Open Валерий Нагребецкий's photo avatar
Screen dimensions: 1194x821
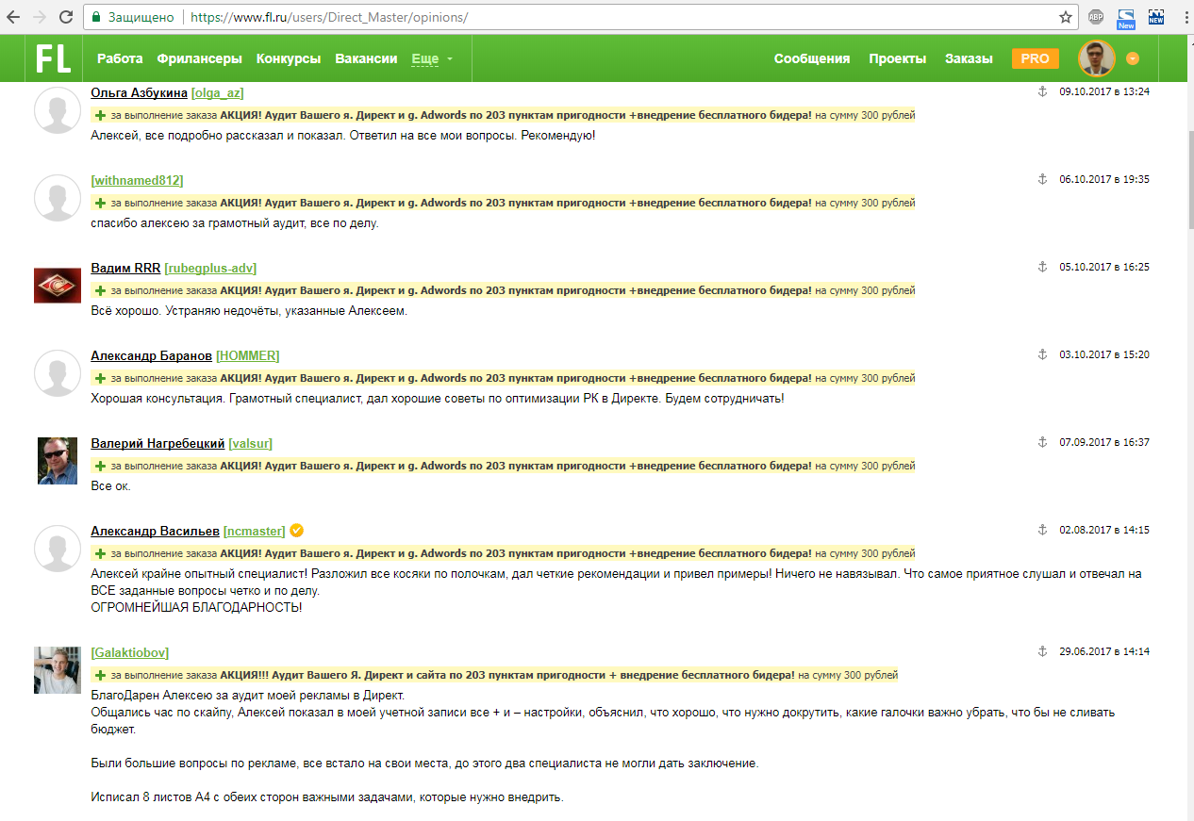(x=58, y=461)
